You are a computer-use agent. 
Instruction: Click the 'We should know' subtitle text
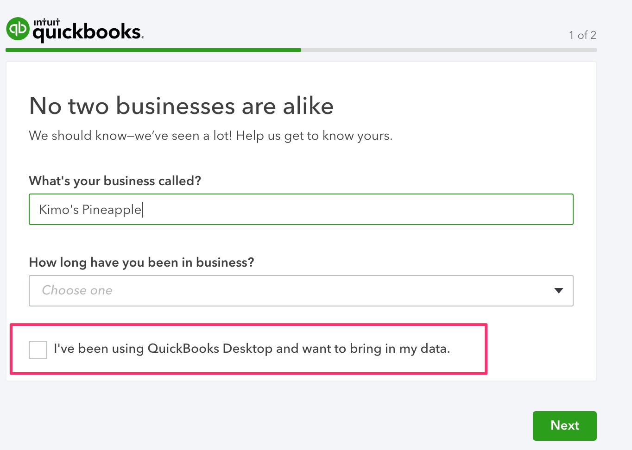pyautogui.click(x=210, y=136)
